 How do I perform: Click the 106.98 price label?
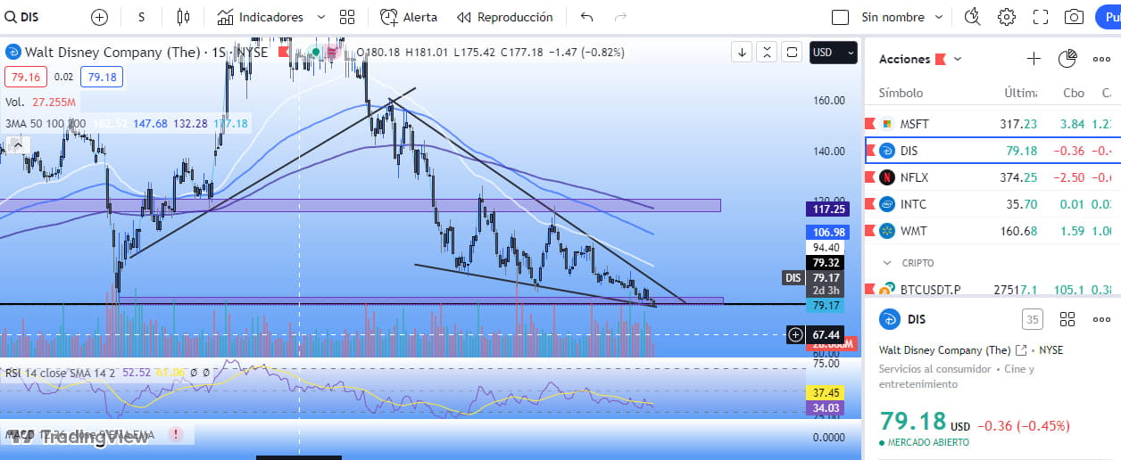coord(829,232)
